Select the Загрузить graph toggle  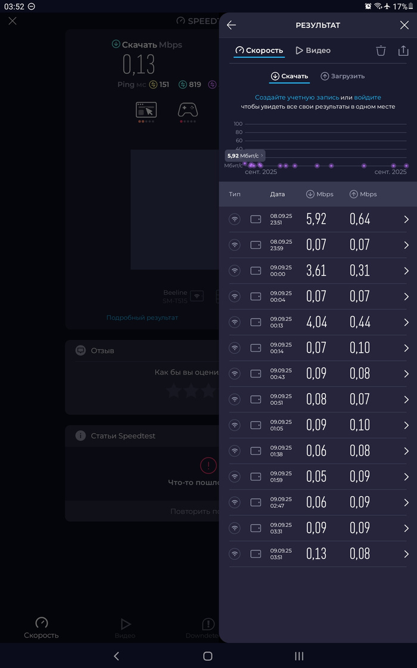(x=343, y=76)
